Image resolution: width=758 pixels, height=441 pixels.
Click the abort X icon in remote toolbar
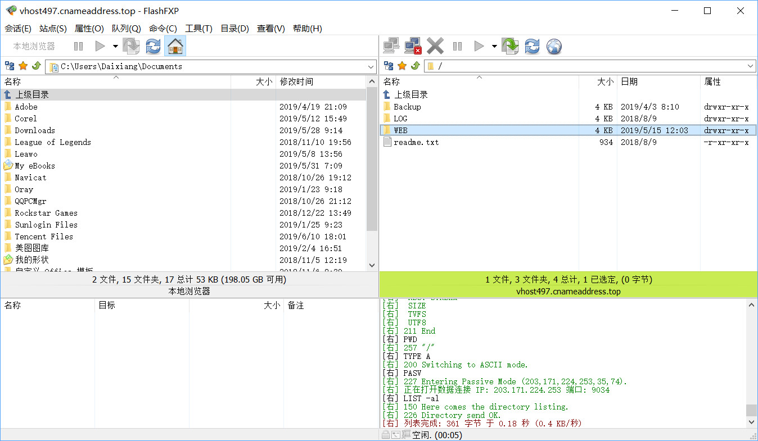click(435, 46)
